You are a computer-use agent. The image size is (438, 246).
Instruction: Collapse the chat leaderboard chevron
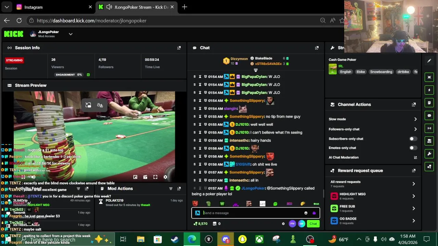pyautogui.click(x=256, y=70)
